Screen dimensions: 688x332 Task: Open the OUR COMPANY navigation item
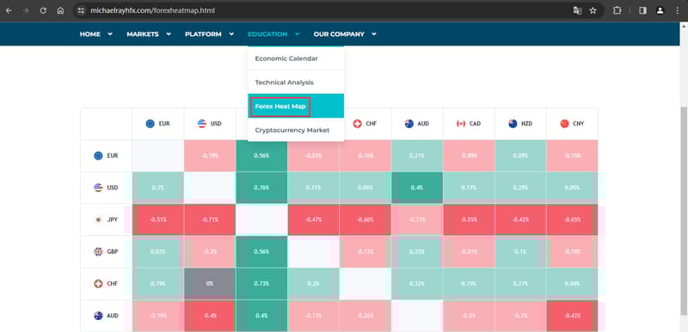click(339, 34)
